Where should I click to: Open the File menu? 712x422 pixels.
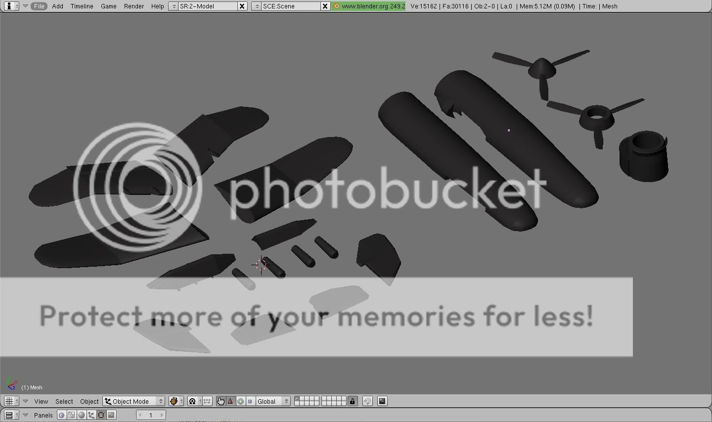(x=39, y=6)
